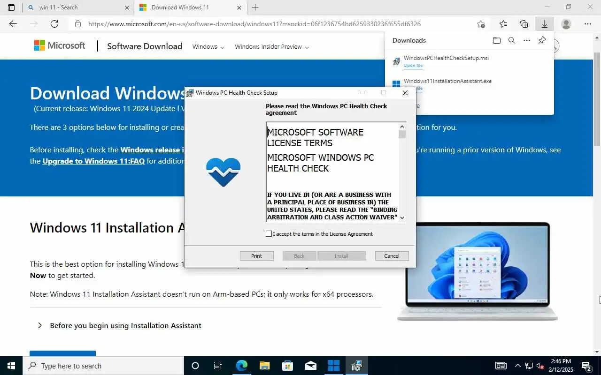Open file link for WindowsPCHealthCheckSetup.msi
This screenshot has height=375, width=601.
[x=413, y=66]
